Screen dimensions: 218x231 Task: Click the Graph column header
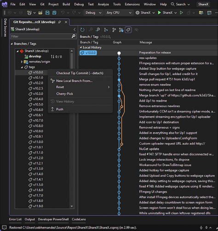coord(117,42)
